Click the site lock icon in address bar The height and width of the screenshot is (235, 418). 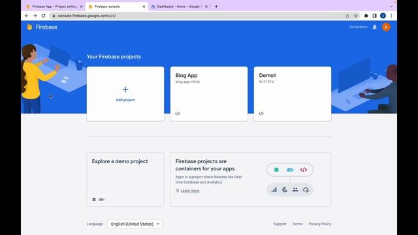pos(54,16)
